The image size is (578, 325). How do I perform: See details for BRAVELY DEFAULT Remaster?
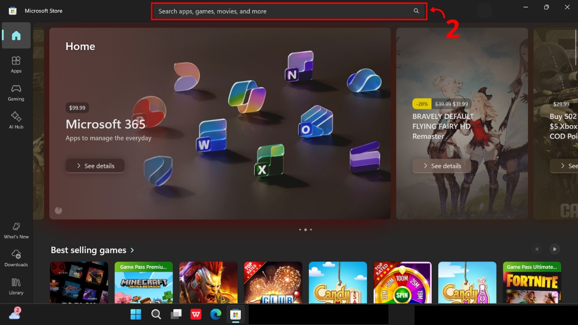[442, 166]
